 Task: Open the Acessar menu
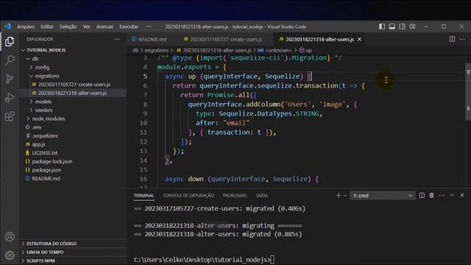[x=105, y=26]
